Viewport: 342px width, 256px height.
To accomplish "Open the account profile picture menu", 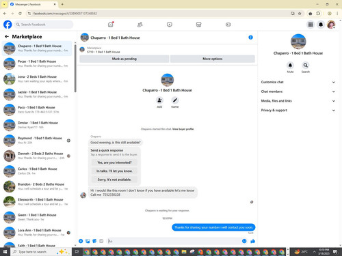I will 331,25.
